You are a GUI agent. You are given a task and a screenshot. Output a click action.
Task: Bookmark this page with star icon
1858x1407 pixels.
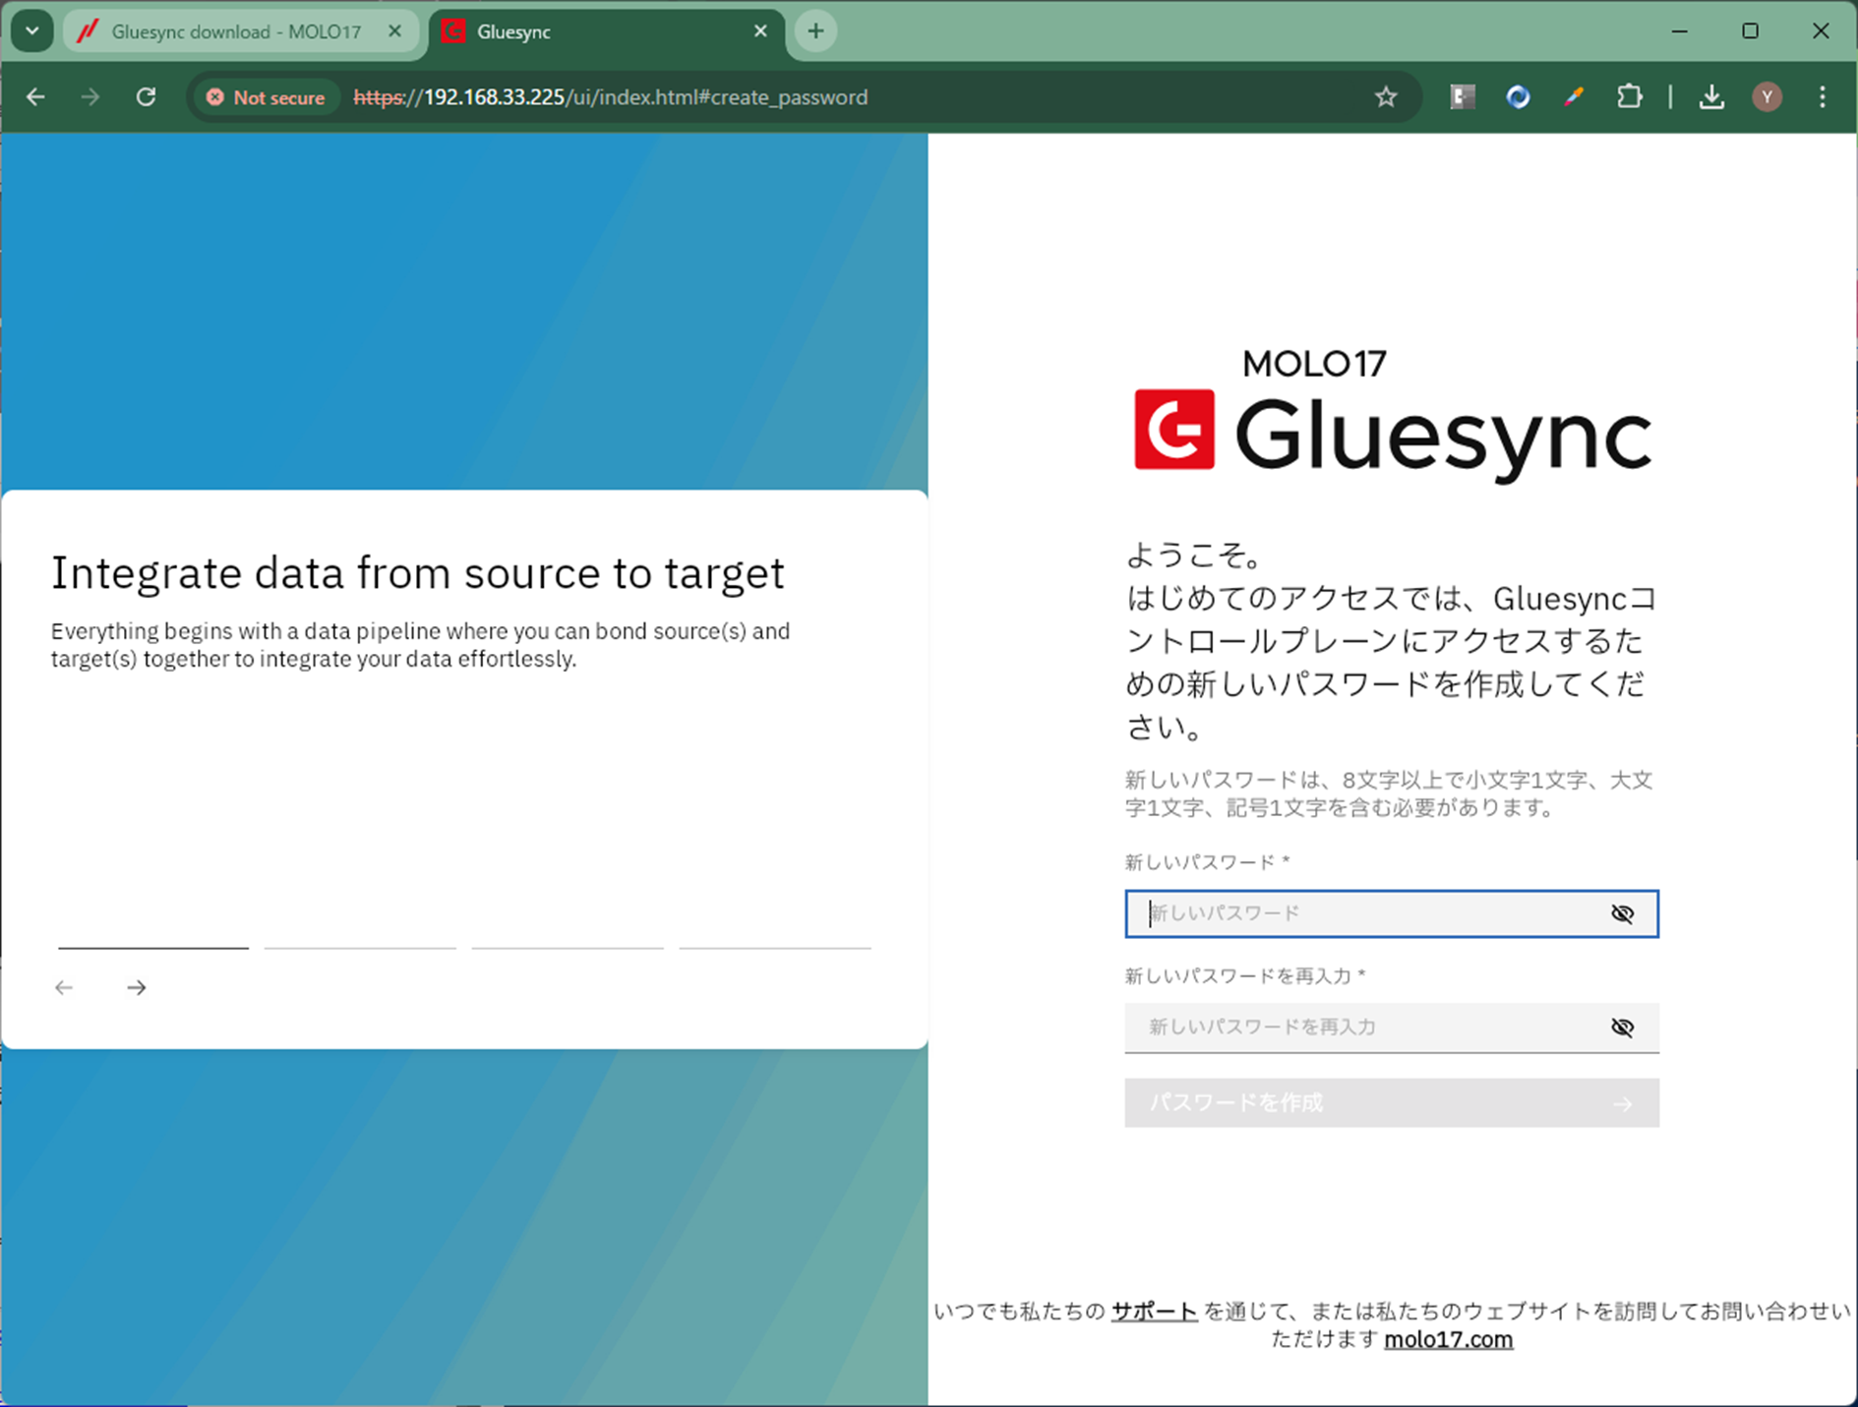pyautogui.click(x=1386, y=97)
